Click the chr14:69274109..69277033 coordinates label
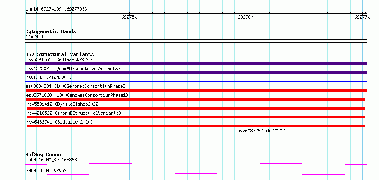Image resolution: width=379 pixels, height=180 pixels. [x=56, y=9]
